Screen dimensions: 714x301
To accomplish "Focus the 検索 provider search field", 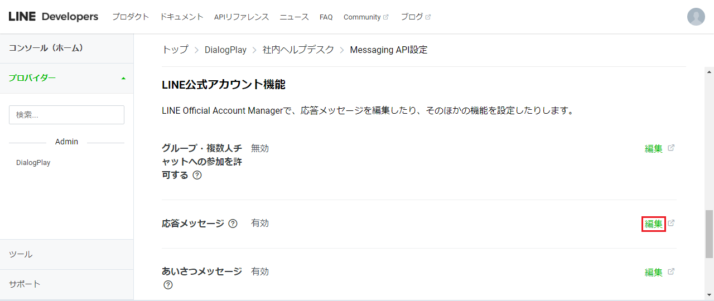I will pos(66,115).
